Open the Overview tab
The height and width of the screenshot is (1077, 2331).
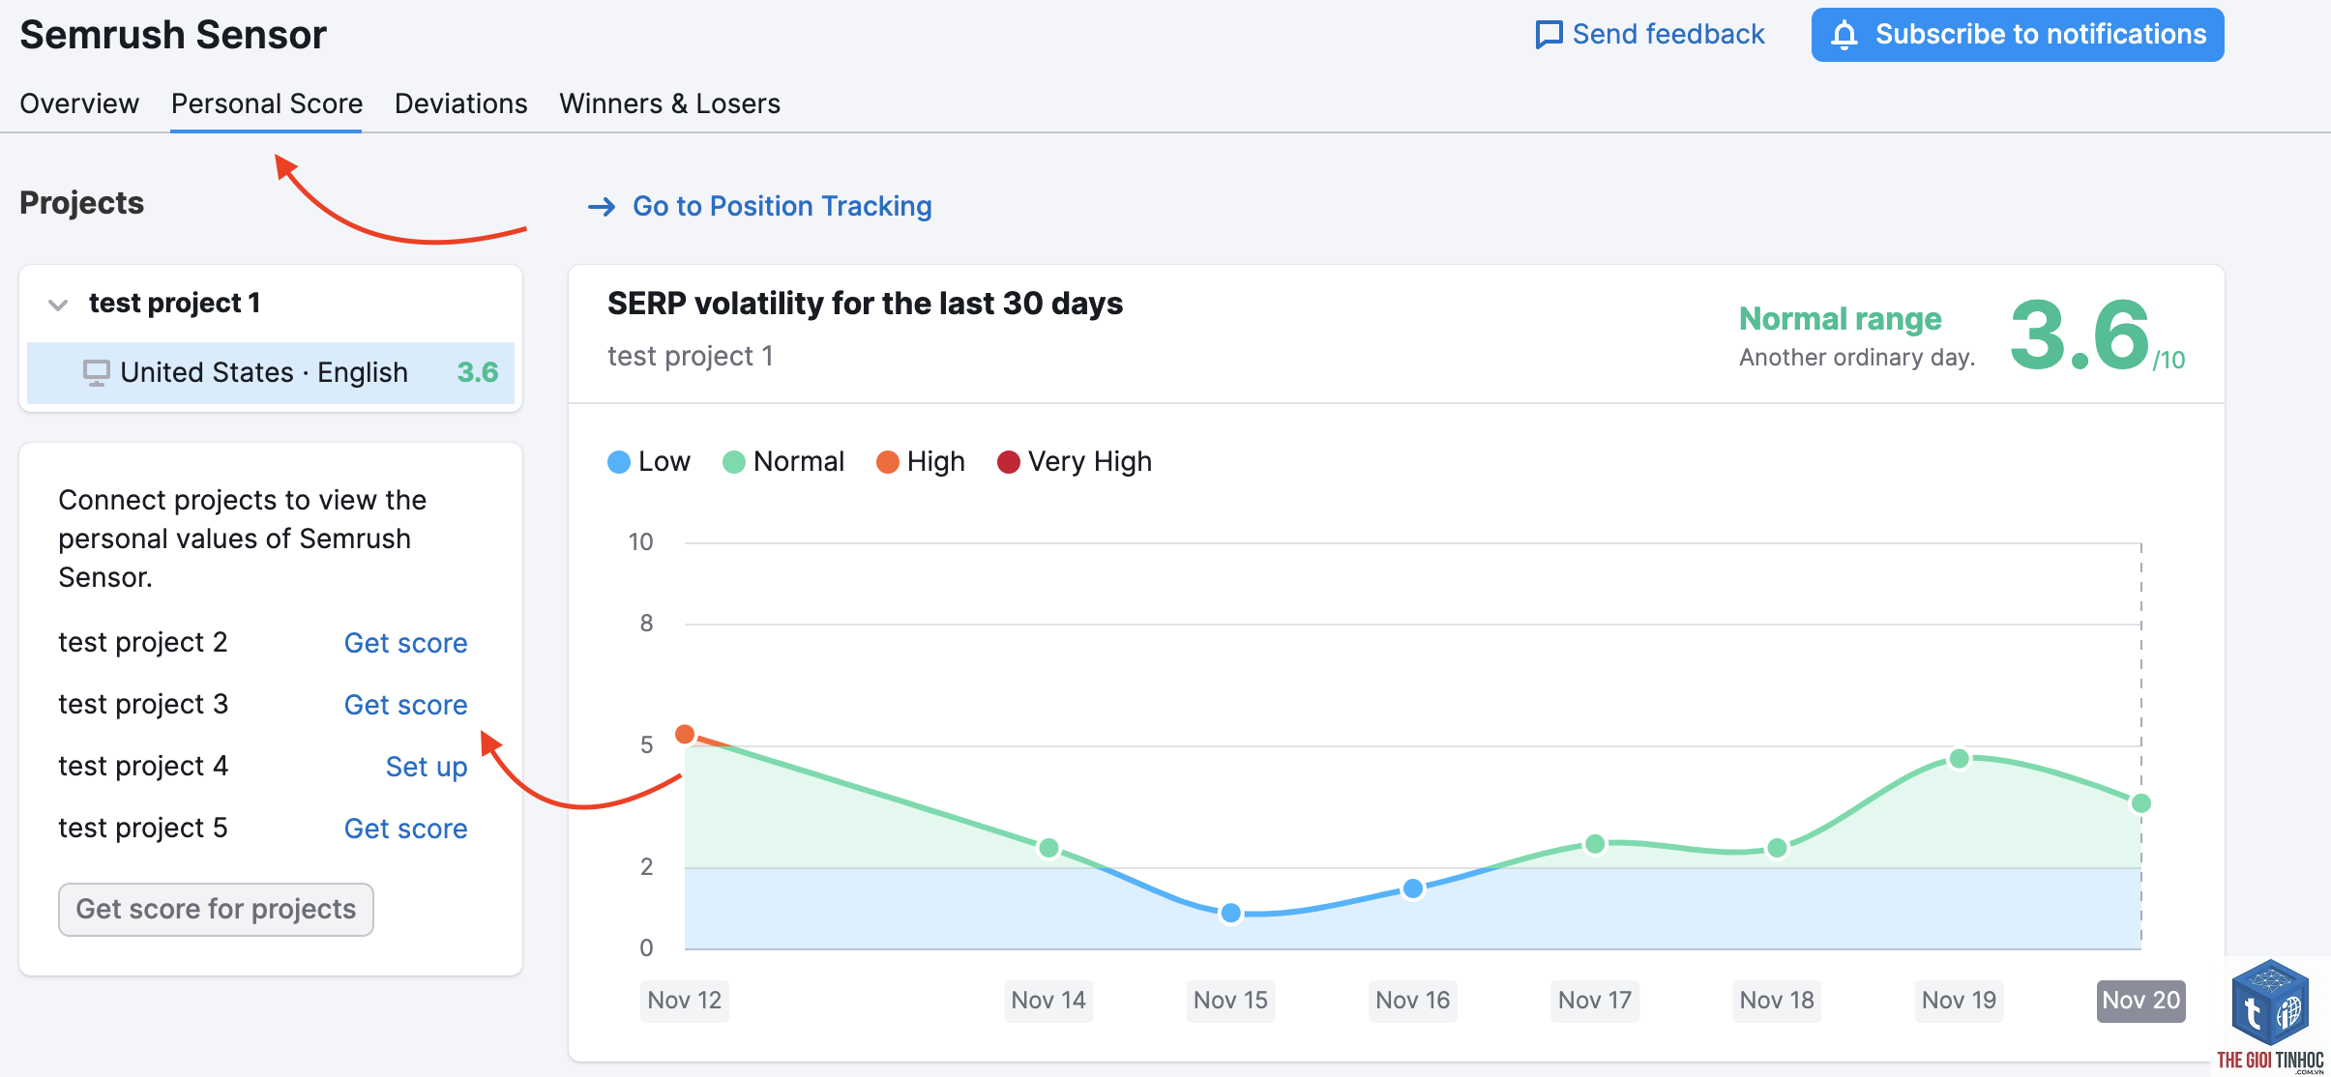[79, 103]
